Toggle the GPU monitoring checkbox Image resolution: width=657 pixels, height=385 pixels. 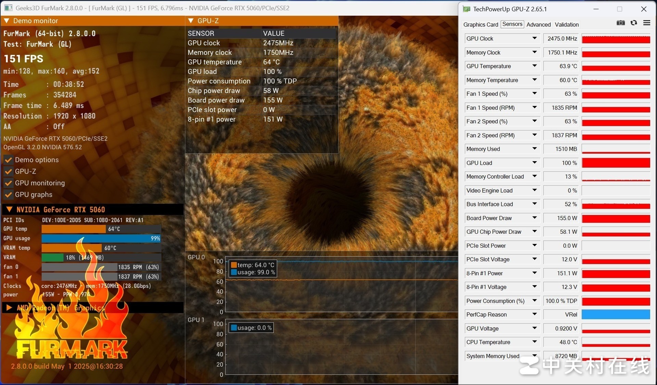click(x=8, y=183)
